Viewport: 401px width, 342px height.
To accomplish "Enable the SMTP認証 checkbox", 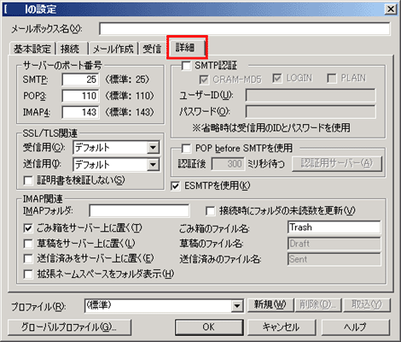I will point(186,66).
